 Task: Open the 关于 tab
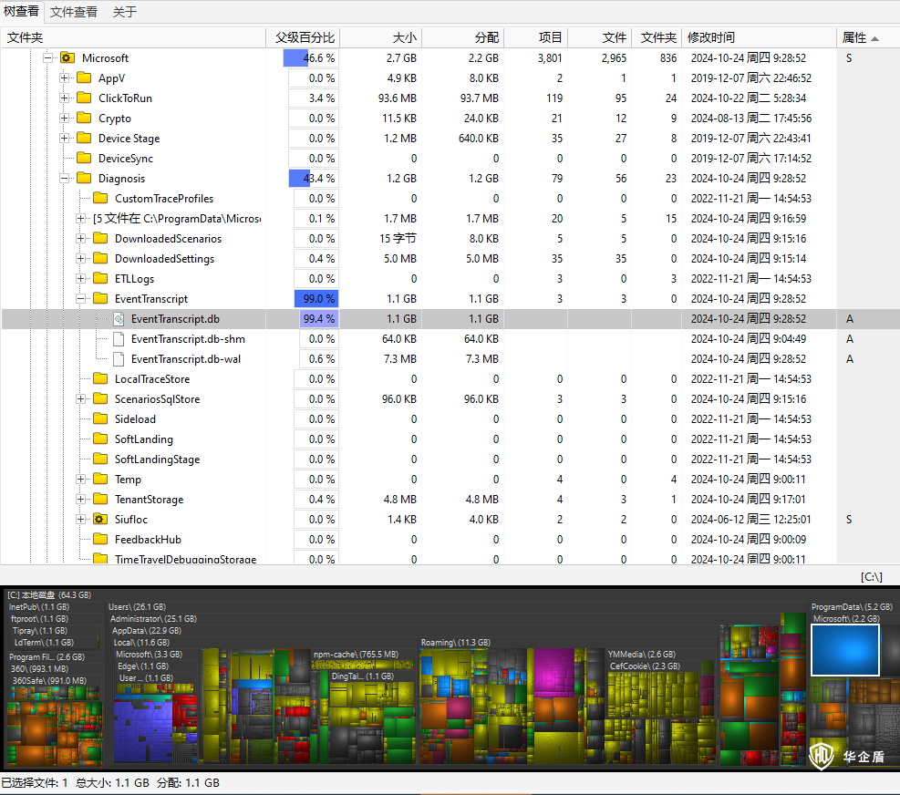[125, 12]
